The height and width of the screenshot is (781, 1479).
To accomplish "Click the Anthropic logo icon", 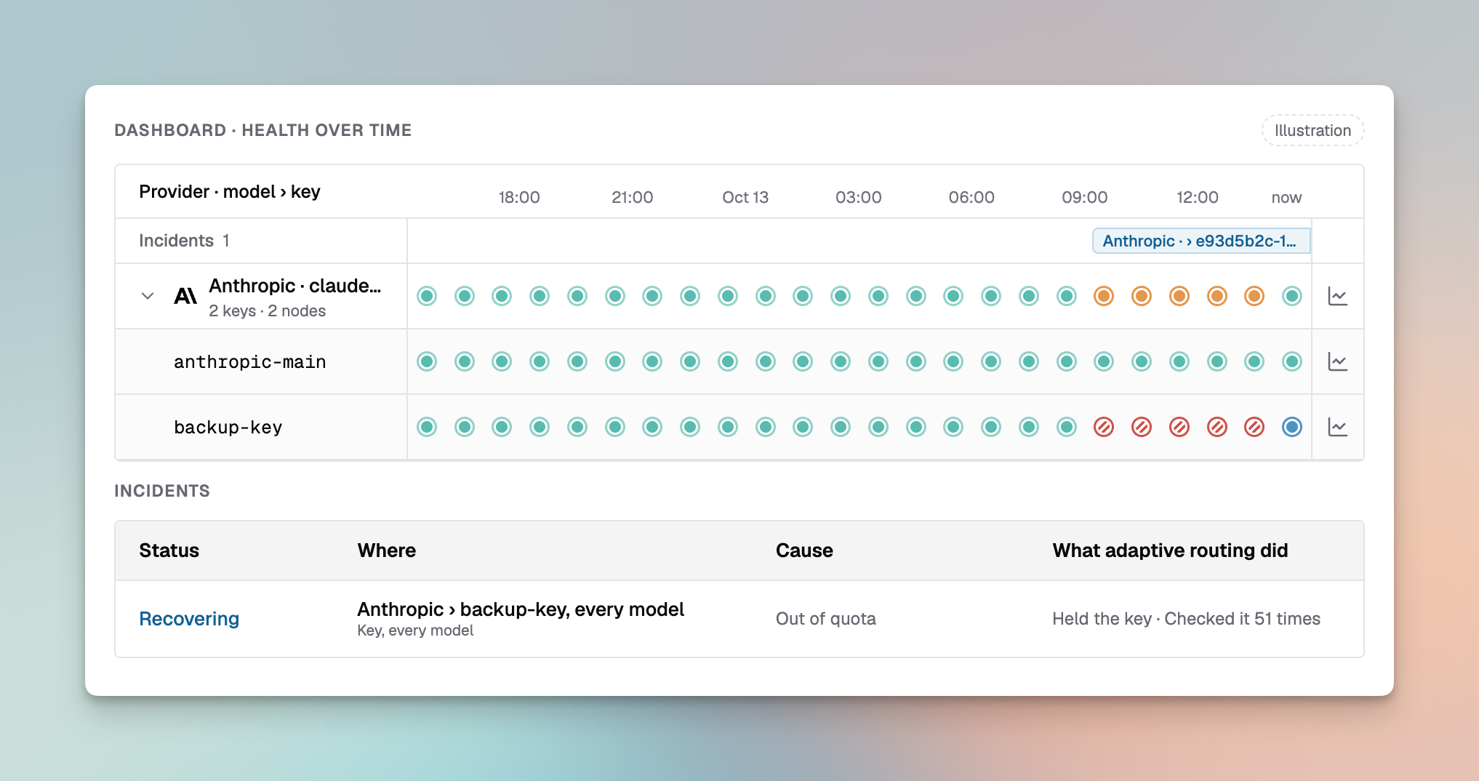I will [x=185, y=296].
